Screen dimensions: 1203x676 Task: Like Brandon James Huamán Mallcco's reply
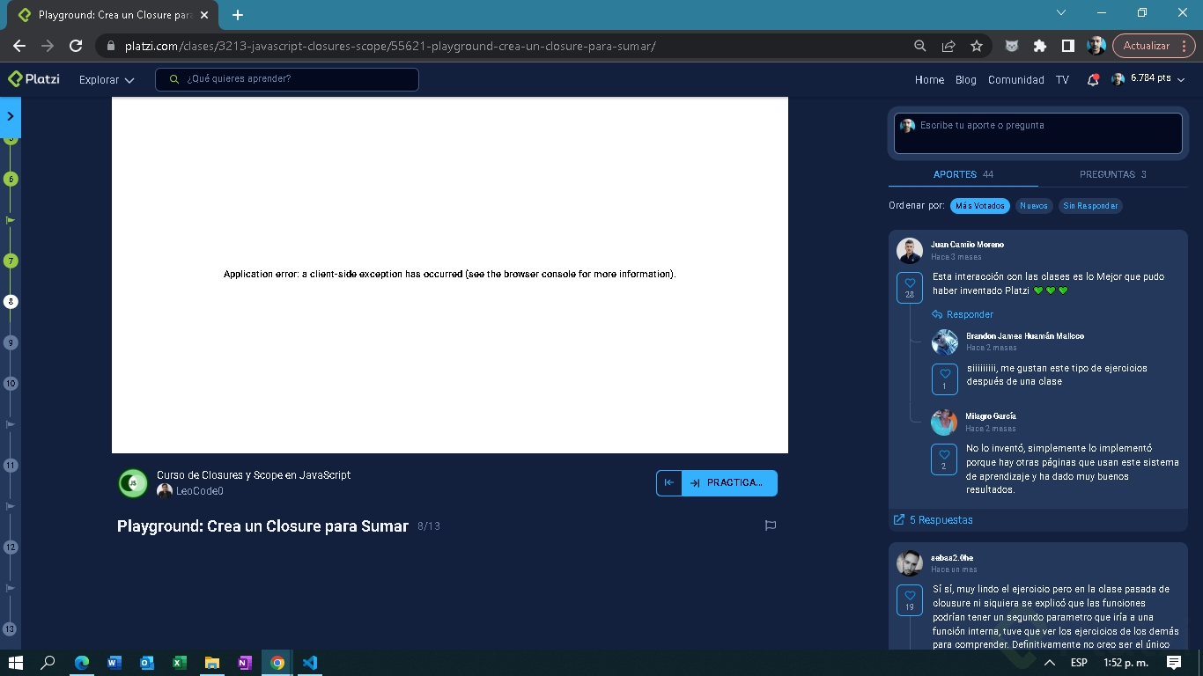pos(945,379)
